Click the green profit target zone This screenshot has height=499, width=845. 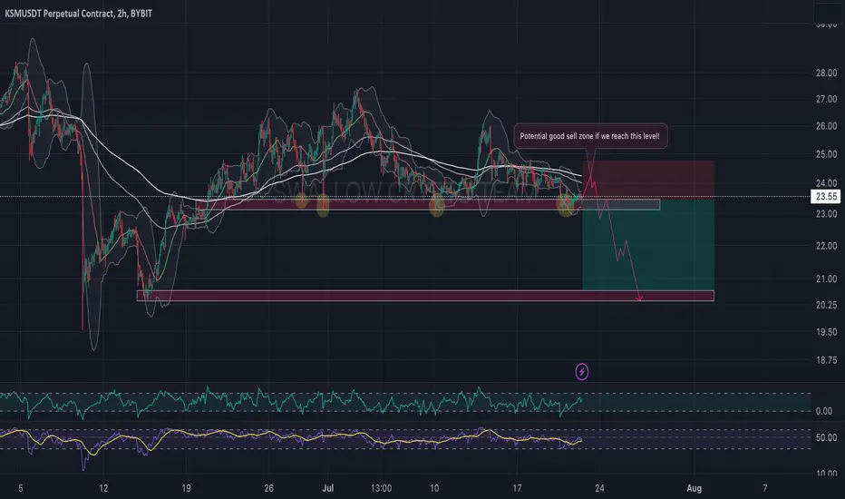pos(648,246)
